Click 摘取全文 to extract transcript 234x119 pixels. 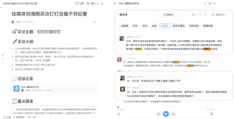point(218,15)
